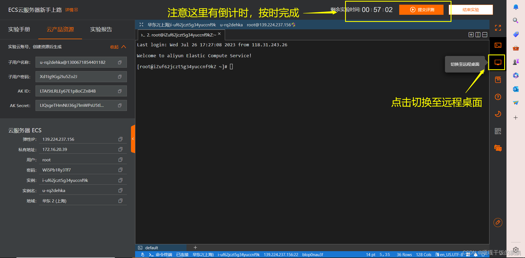This screenshot has width=525, height=258.
Task: Open the archive box icon in sidebar
Action: (498, 80)
